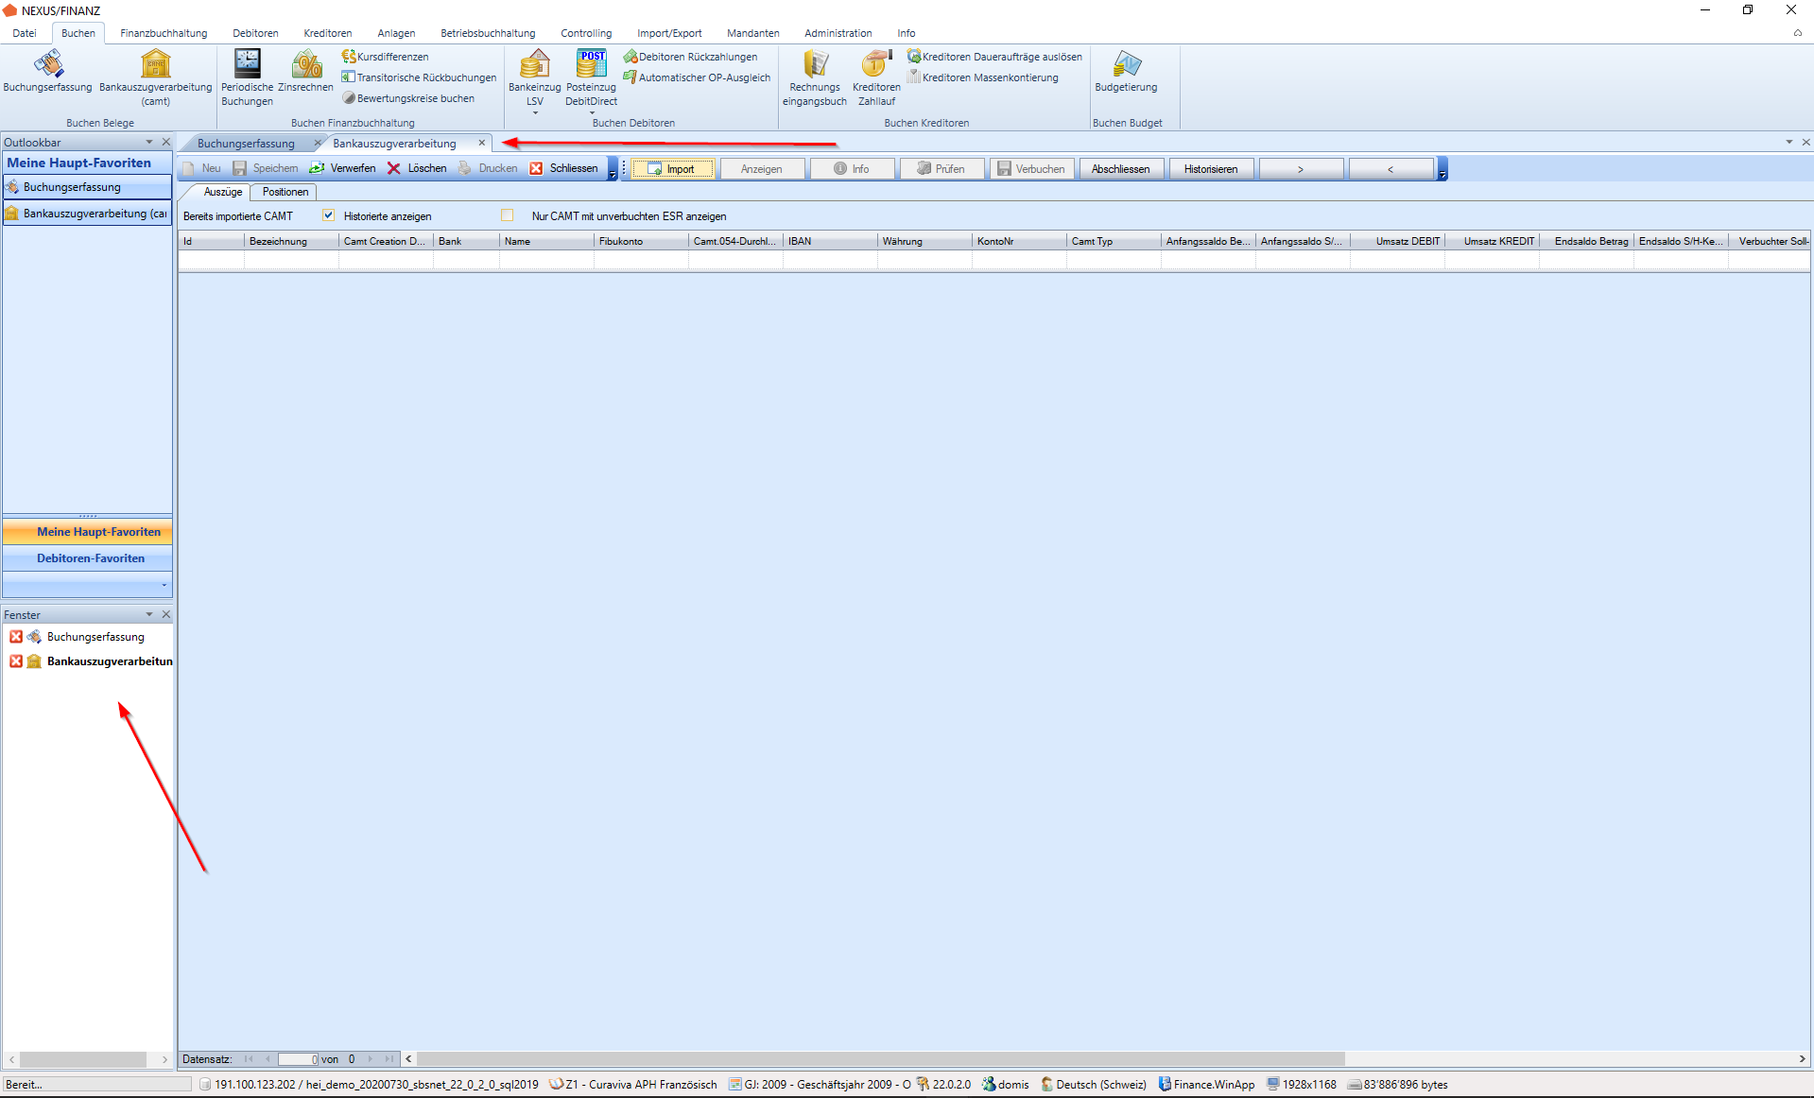The width and height of the screenshot is (1814, 1098).
Task: Open the Kreditoren ribbon tab
Action: pyautogui.click(x=328, y=33)
